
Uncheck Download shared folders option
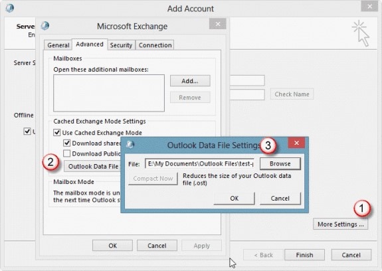tap(66, 143)
